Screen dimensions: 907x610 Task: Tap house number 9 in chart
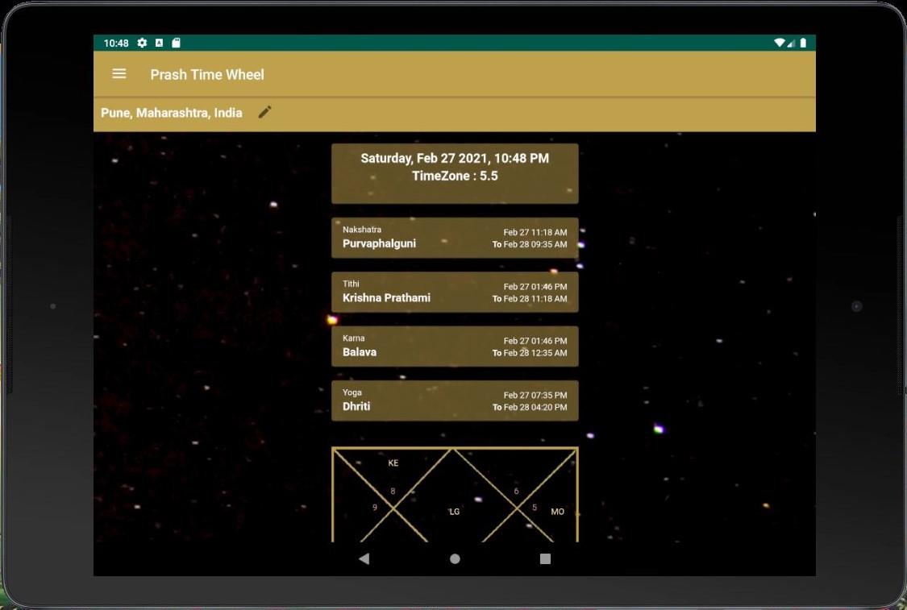(375, 508)
